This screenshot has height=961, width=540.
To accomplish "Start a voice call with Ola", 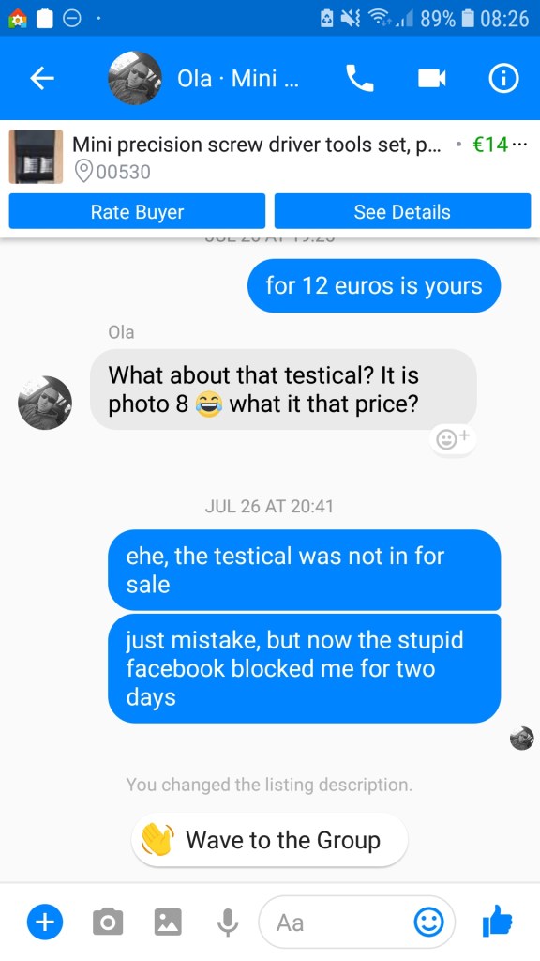I will coord(360,79).
